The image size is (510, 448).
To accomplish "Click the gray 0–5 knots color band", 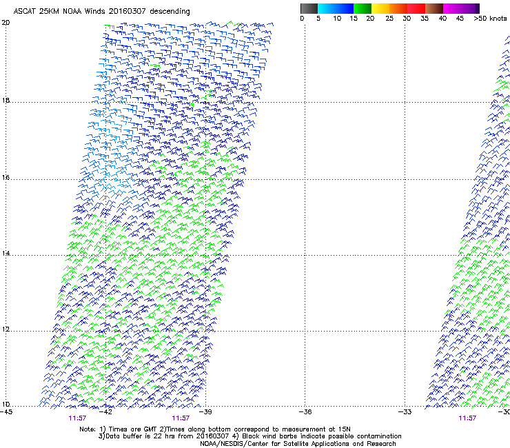I will (x=309, y=8).
